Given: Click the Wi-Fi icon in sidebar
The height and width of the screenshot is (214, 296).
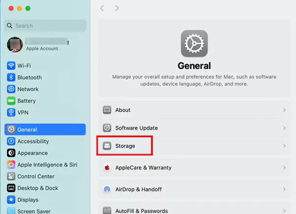Looking at the screenshot, I should (11, 66).
